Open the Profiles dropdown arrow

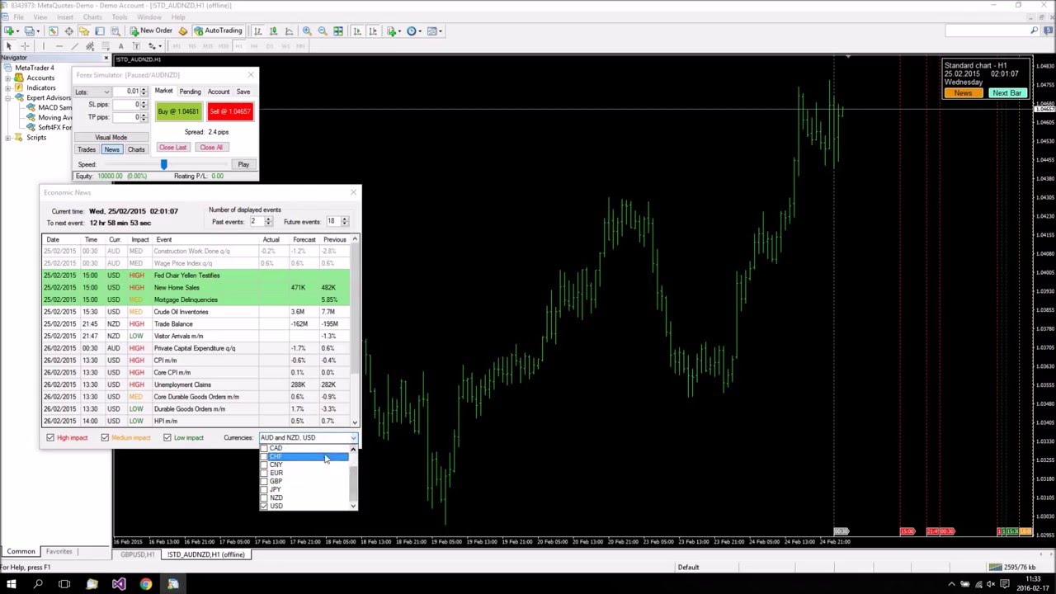pos(38,31)
